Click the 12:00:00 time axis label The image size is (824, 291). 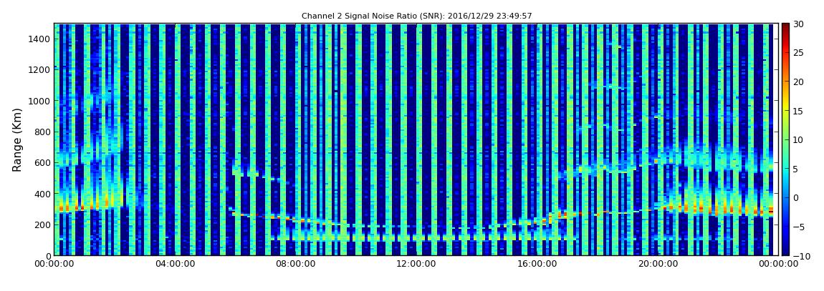tap(416, 265)
